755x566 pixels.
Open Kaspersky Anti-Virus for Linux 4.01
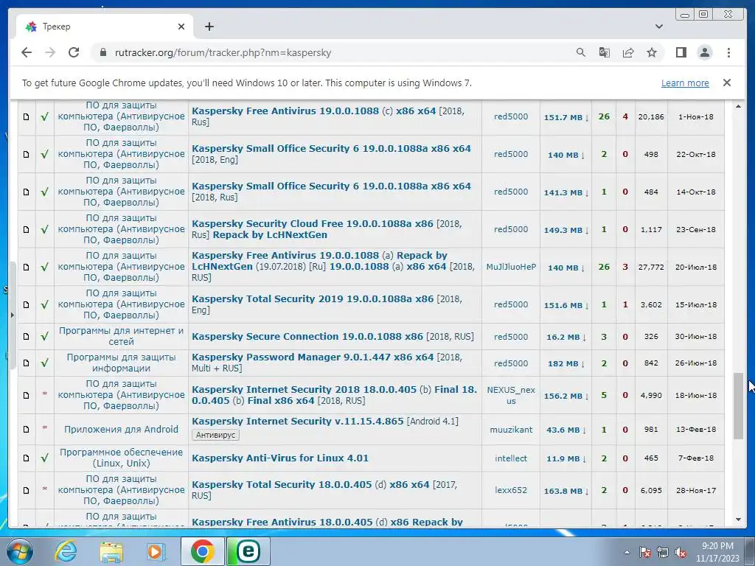click(279, 458)
